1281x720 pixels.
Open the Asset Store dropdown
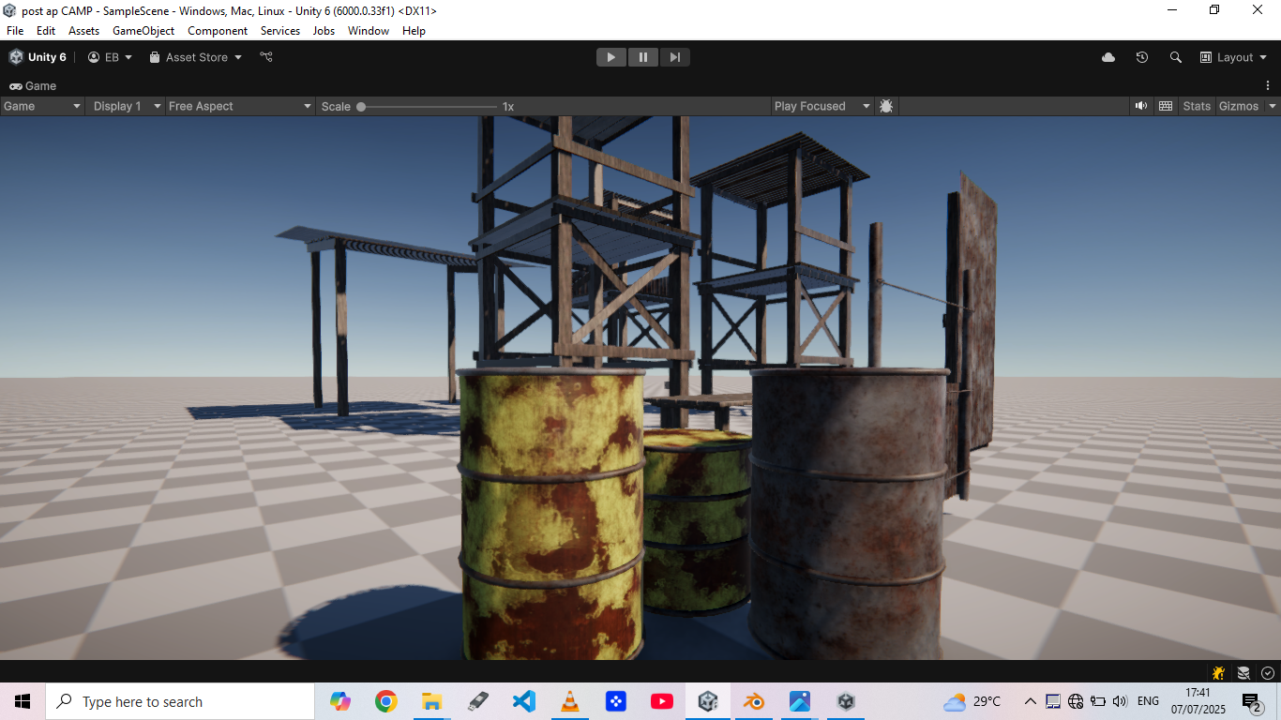point(196,57)
